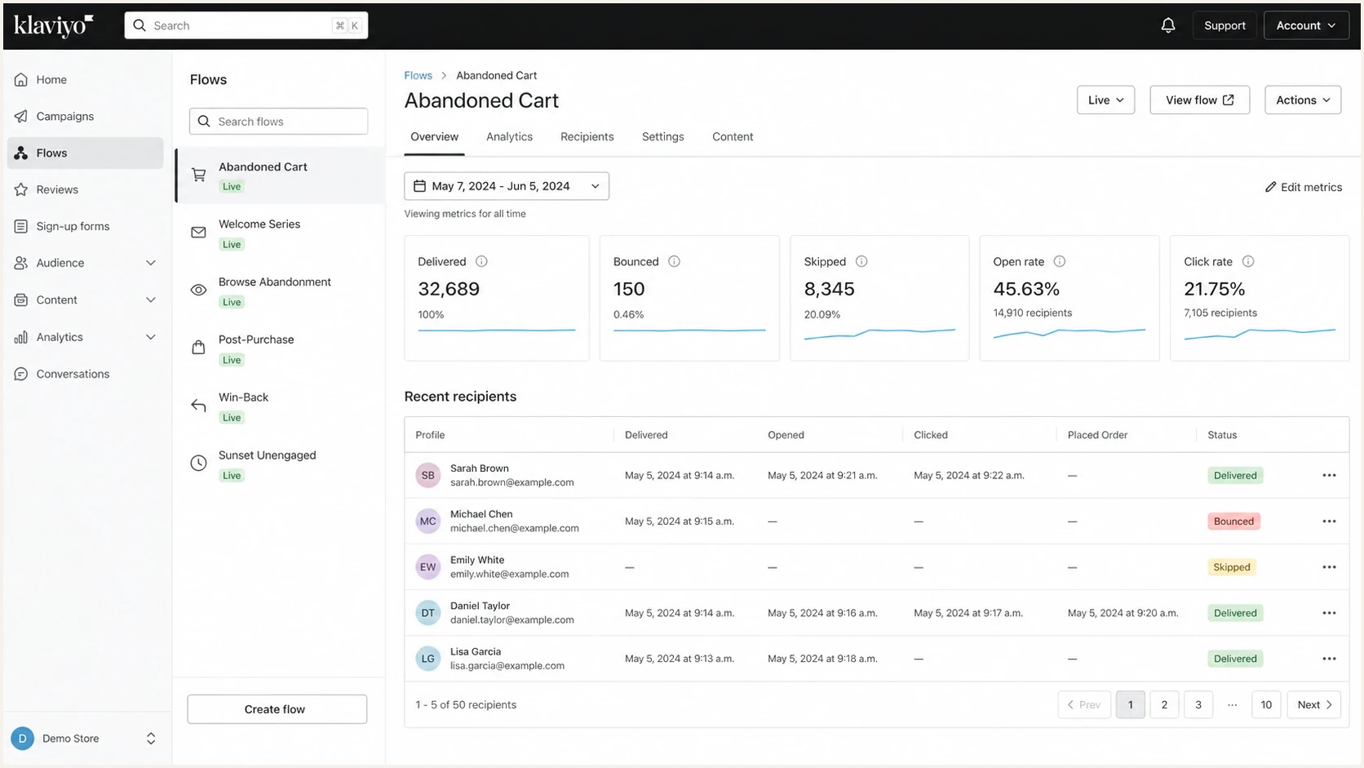Click the Open rate 45.63% value
1364x768 pixels.
point(1026,289)
